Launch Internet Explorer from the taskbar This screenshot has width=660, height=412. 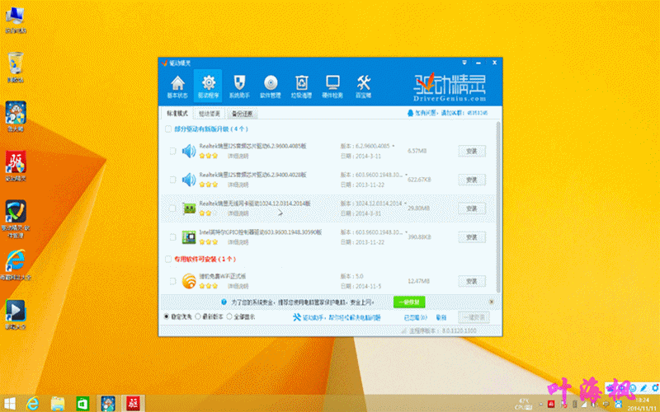(33, 404)
